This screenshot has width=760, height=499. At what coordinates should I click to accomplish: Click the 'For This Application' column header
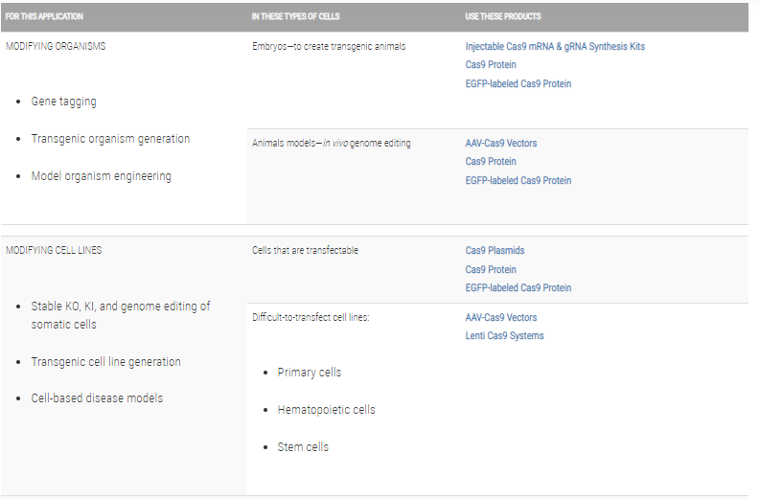(x=44, y=17)
